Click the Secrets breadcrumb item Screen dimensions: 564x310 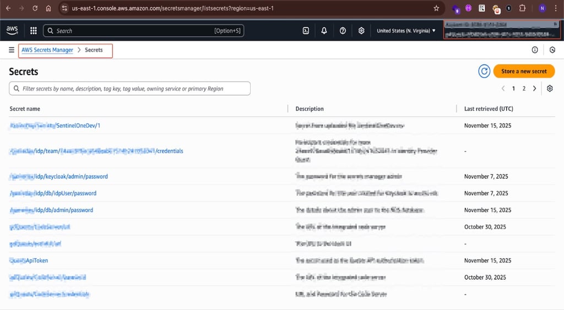(x=94, y=50)
